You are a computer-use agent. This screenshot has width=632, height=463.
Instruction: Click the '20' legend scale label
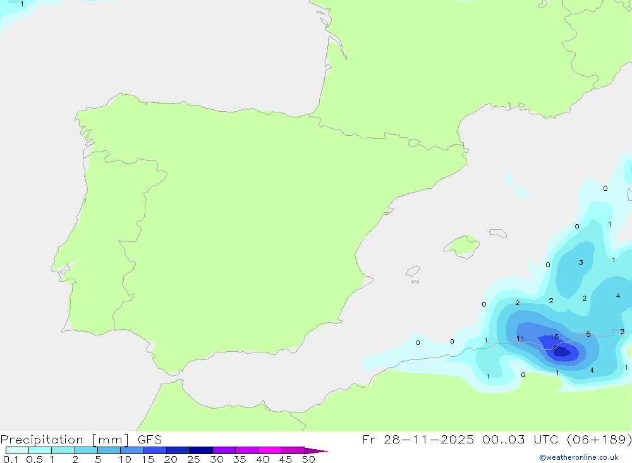(x=171, y=459)
